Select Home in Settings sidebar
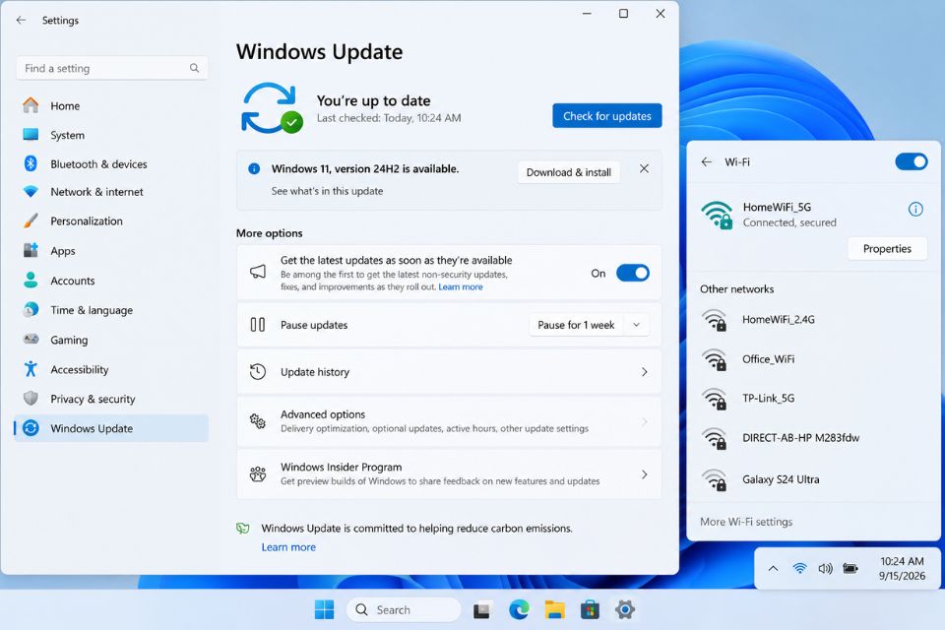Image resolution: width=945 pixels, height=630 pixels. tap(111, 106)
